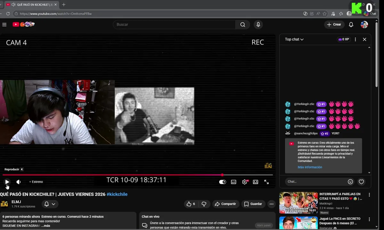Open the YouTube guide hamburger menu
The image size is (384, 230).
[x=4, y=25]
